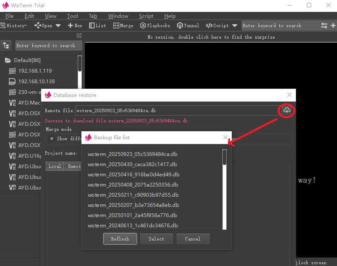
Task: Click the Reflesh button
Action: click(x=120, y=239)
